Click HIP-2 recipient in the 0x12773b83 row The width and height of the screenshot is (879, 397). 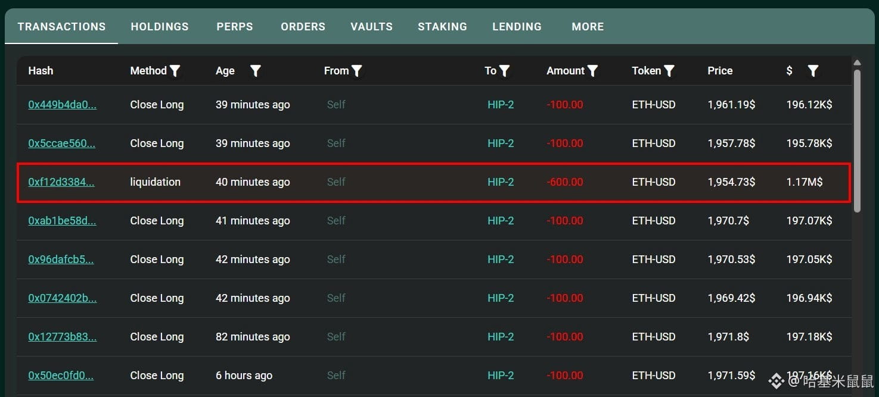pos(501,337)
